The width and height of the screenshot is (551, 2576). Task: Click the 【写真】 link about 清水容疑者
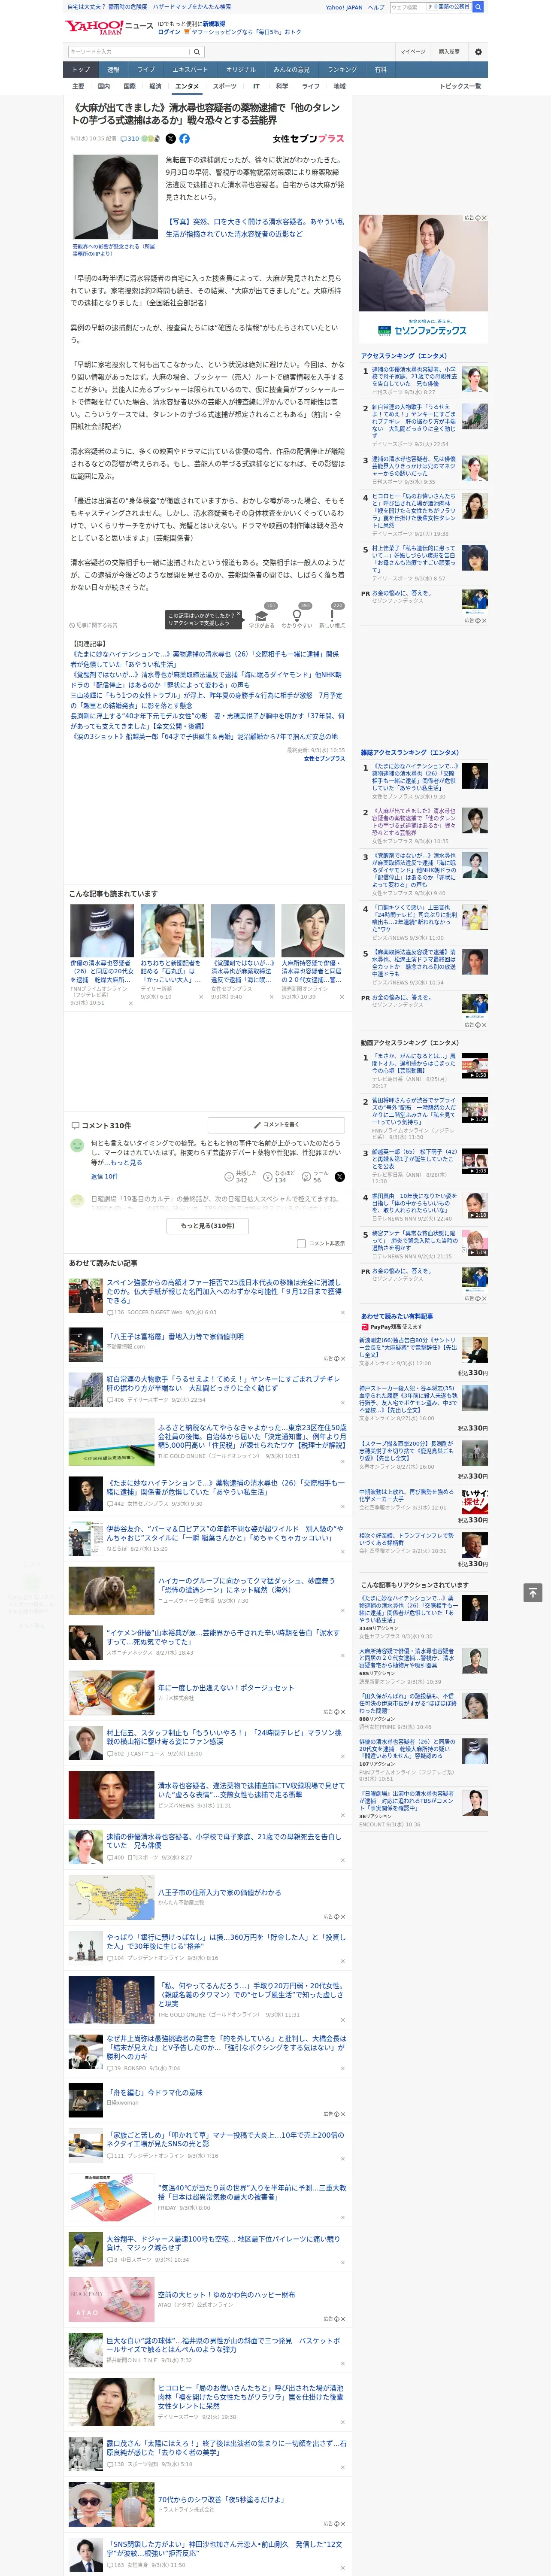254,228
